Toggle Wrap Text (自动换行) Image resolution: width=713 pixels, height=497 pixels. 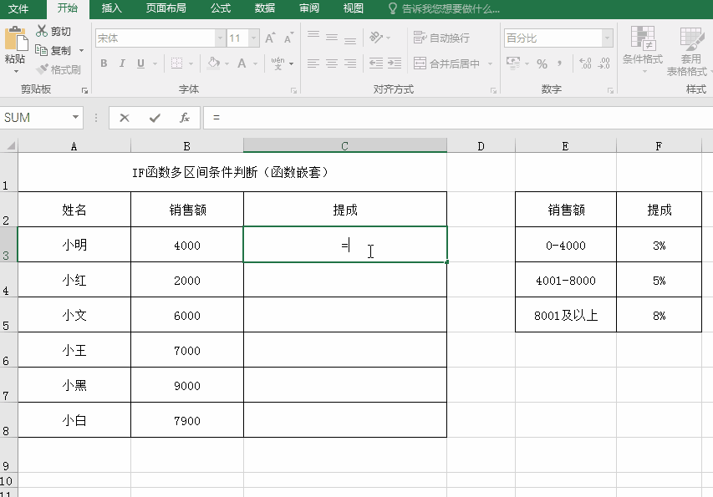[x=441, y=38]
